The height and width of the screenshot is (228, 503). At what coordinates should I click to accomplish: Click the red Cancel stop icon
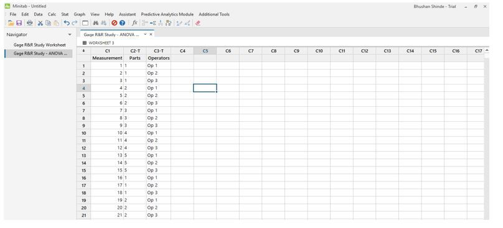point(114,23)
